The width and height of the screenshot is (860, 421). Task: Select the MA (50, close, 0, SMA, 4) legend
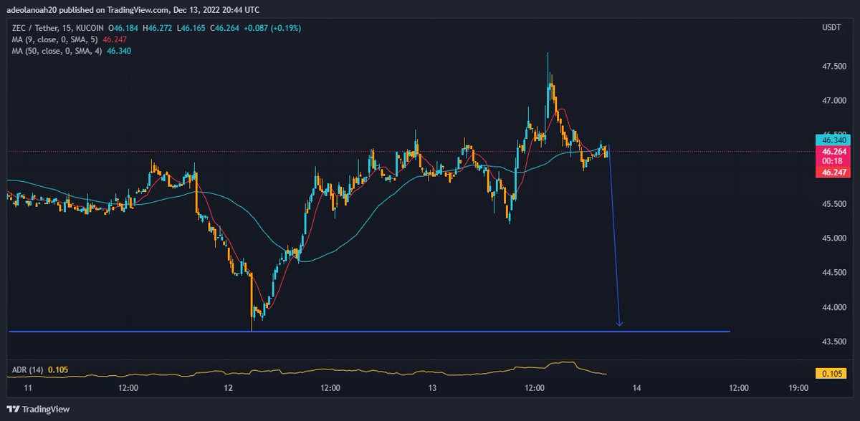click(58, 51)
